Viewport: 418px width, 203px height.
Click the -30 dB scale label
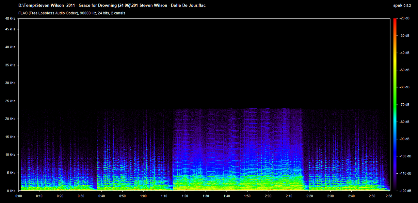pos(405,36)
